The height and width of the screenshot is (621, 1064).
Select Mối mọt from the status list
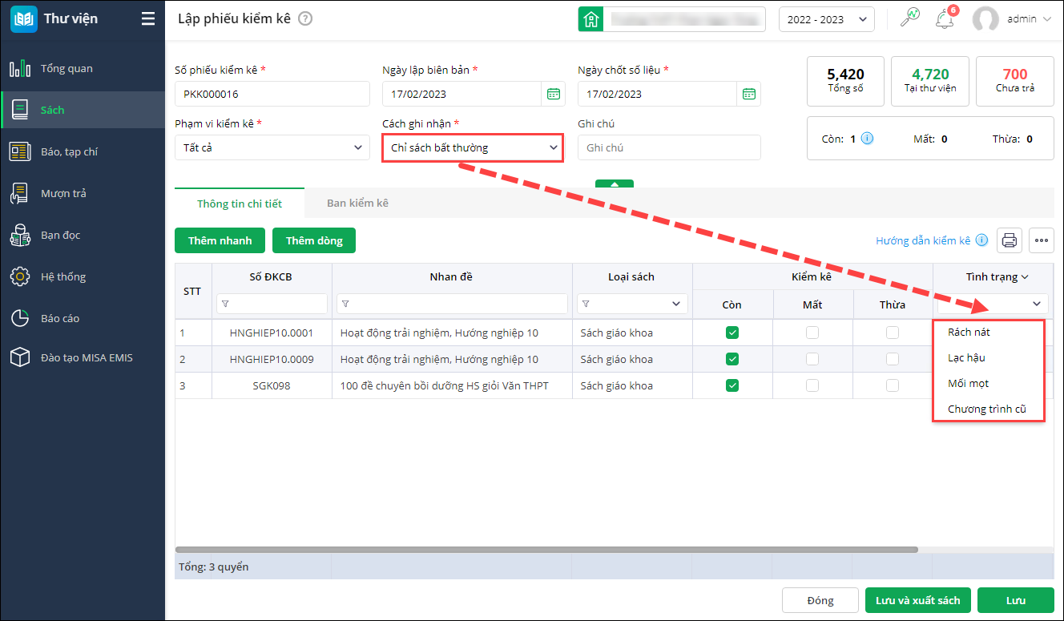click(989, 383)
